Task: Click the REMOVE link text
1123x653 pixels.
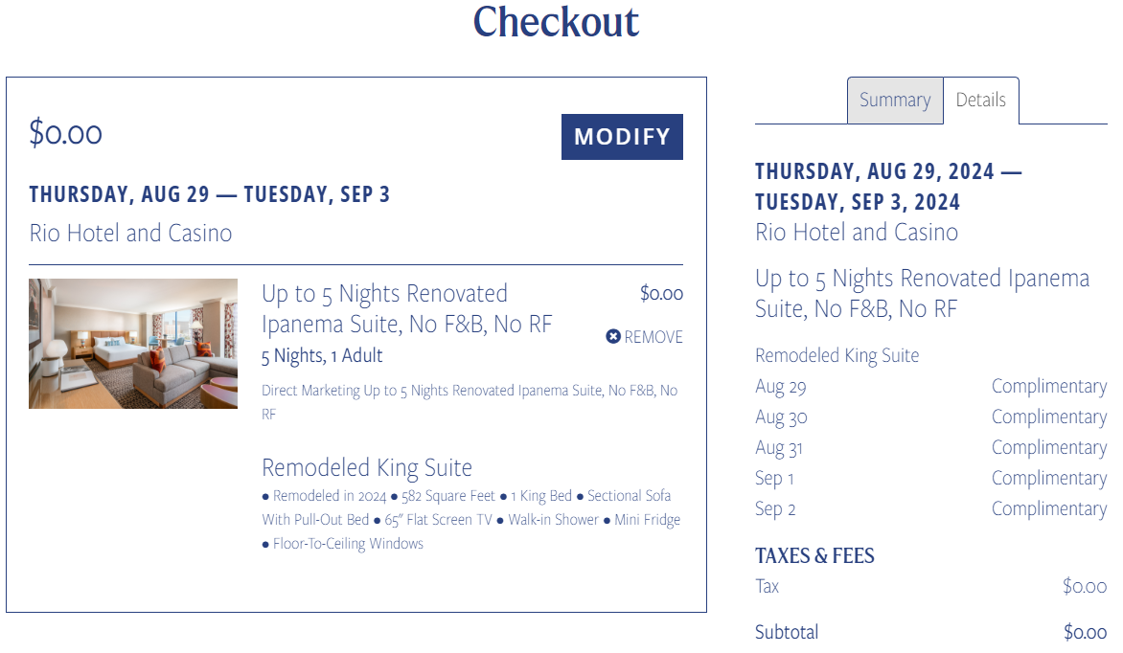Action: [x=653, y=336]
